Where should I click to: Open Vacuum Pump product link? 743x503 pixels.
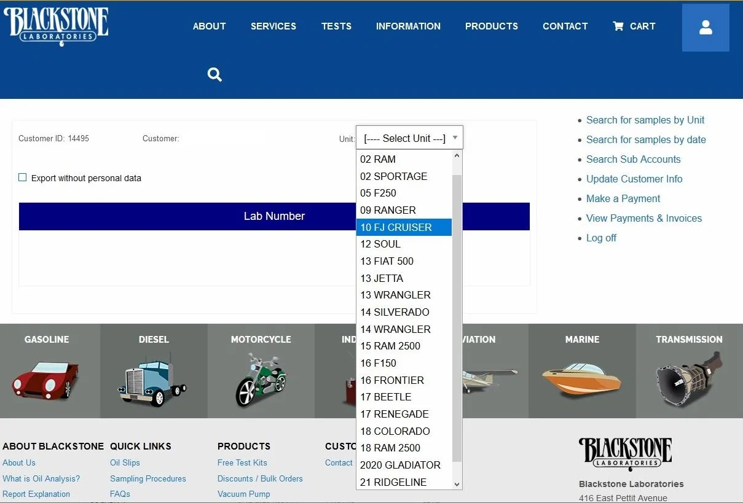(243, 494)
